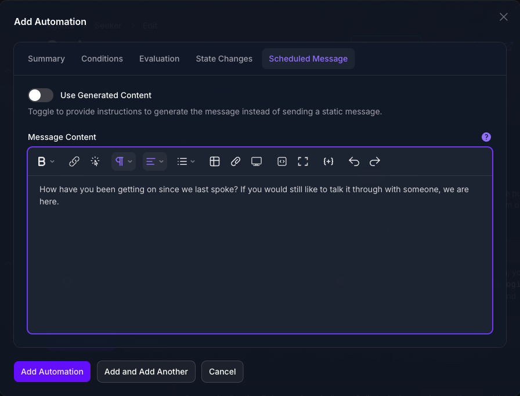The width and height of the screenshot is (520, 396).
Task: Select the Scheduled Message tab
Action: (308, 59)
